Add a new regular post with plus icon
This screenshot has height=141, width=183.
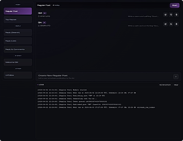[x=176, y=77]
